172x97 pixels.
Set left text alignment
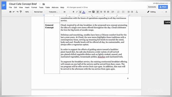click(x=98, y=12)
